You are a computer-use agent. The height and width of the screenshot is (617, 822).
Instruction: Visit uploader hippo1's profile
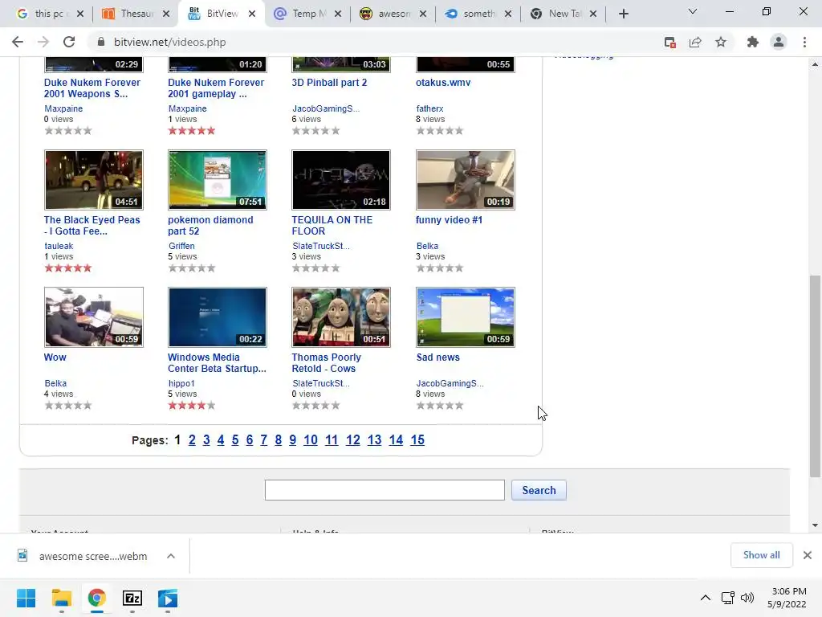click(181, 383)
